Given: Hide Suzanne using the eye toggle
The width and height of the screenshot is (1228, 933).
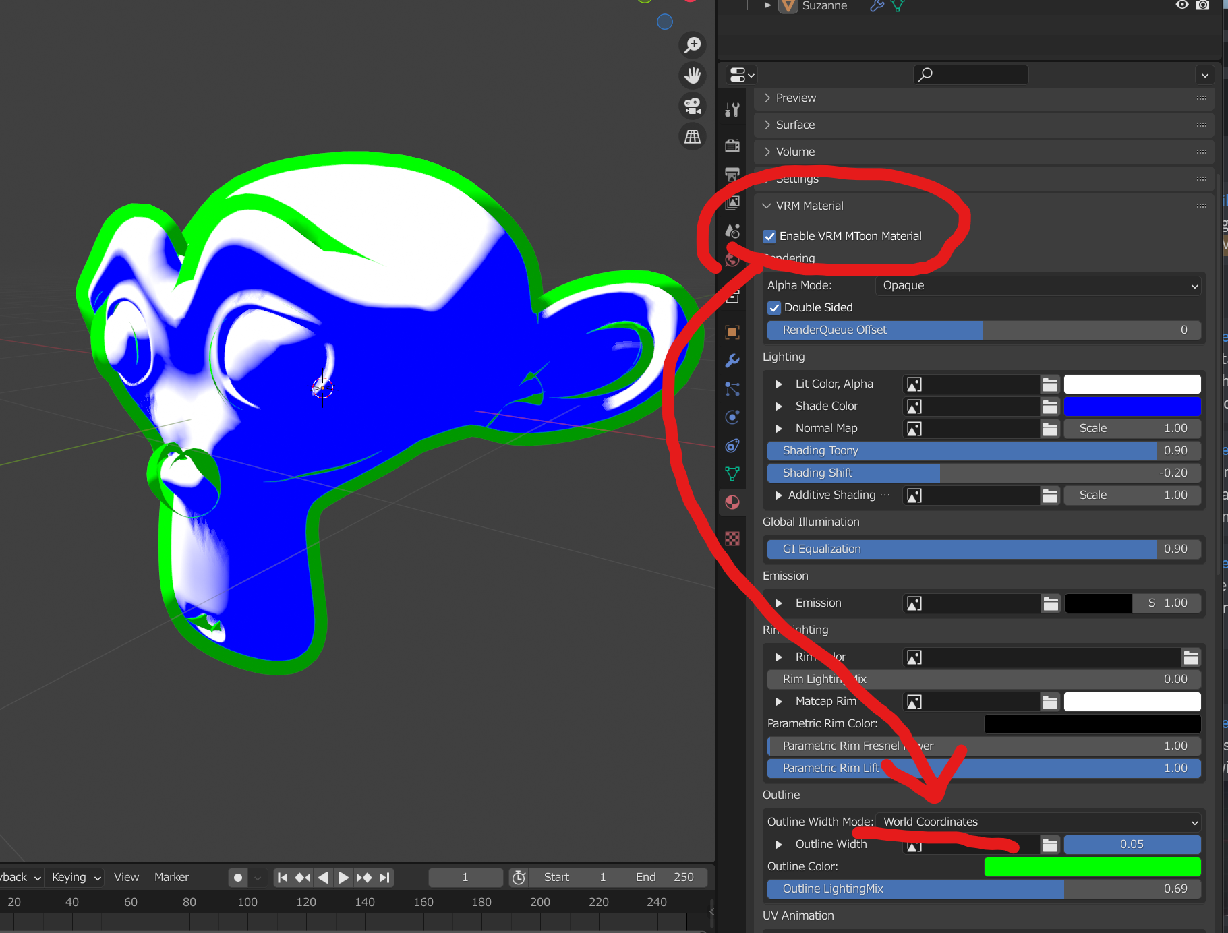Looking at the screenshot, I should point(1181,5).
